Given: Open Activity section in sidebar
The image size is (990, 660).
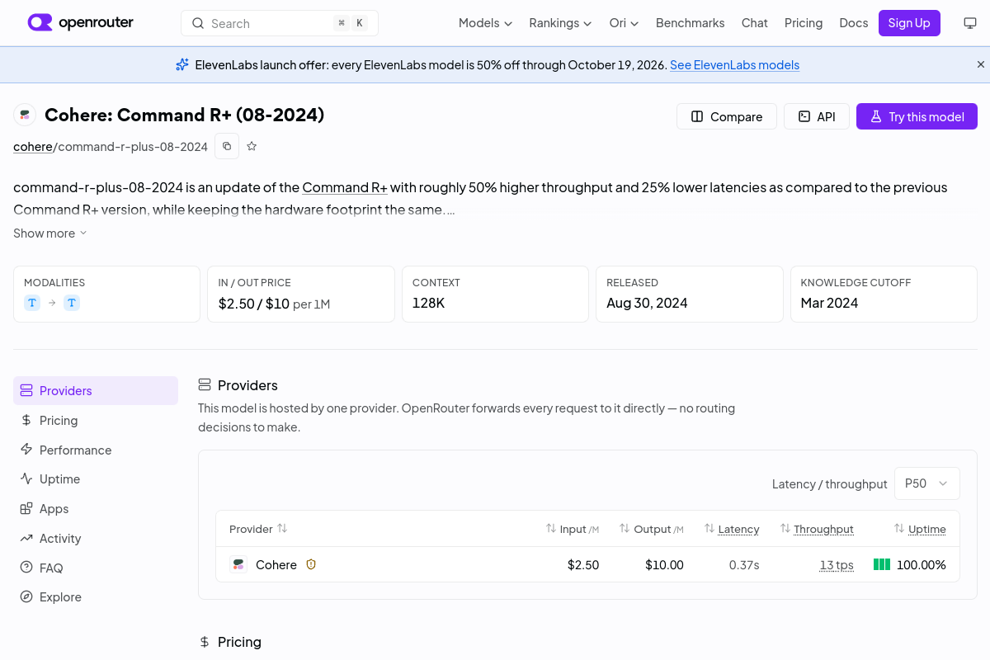Looking at the screenshot, I should [96, 539].
